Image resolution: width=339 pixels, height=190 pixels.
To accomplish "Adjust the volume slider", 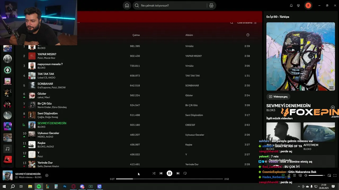I will tap(317, 175).
